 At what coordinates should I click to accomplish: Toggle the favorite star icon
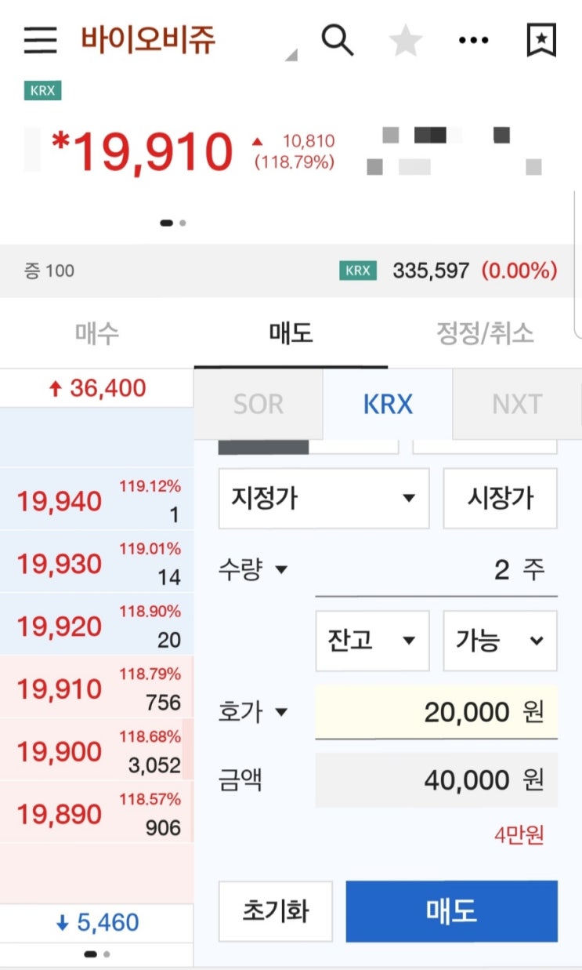tap(406, 40)
